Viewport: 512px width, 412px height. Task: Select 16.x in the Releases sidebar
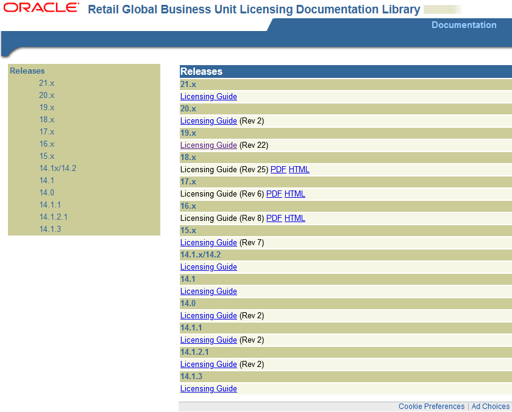tap(46, 144)
